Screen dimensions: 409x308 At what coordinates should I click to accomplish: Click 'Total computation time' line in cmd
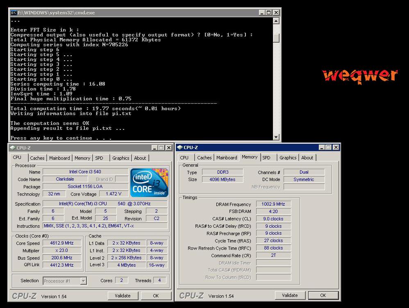(95, 109)
